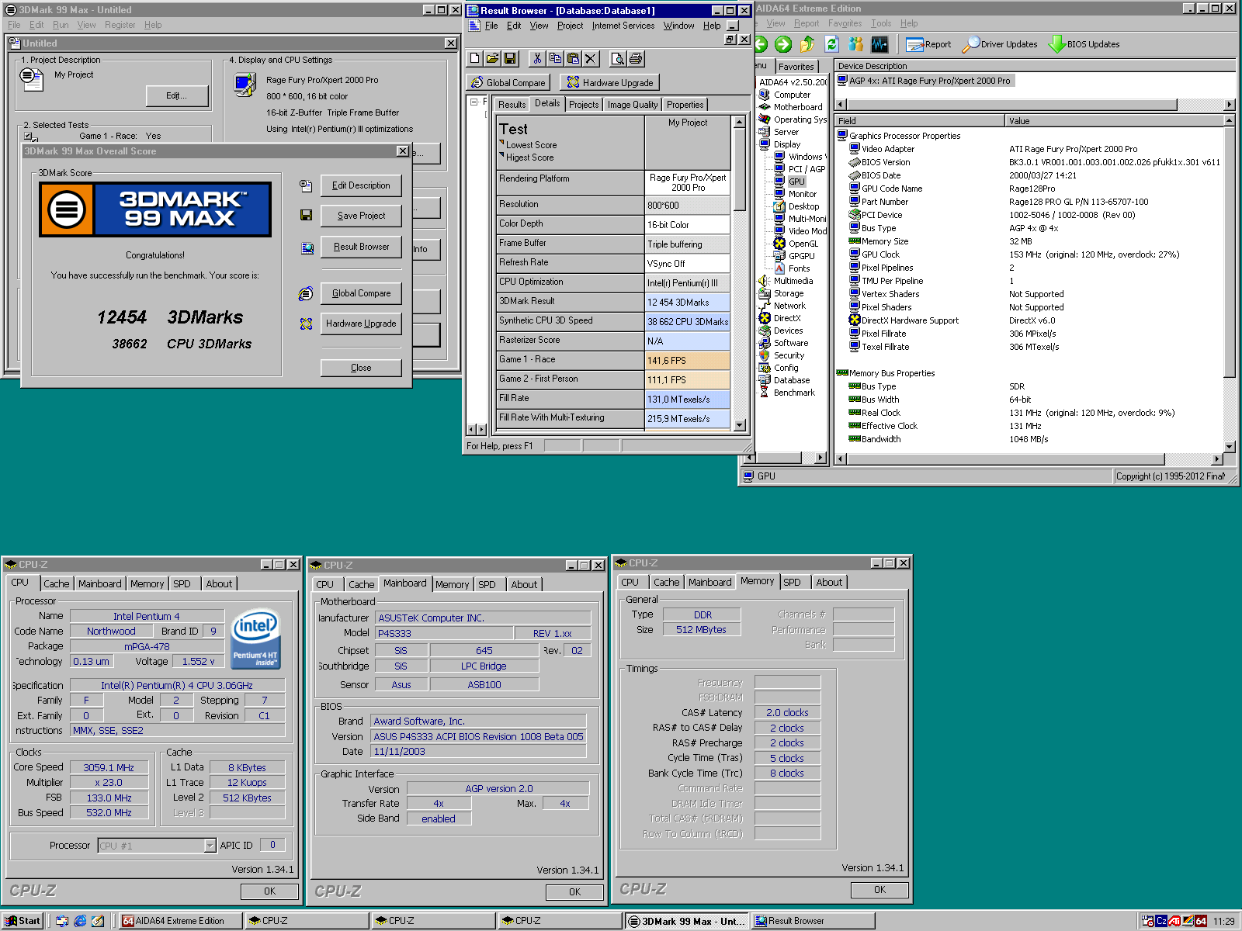
Task: Collapse the tree node in Result Browser
Action: (x=473, y=102)
